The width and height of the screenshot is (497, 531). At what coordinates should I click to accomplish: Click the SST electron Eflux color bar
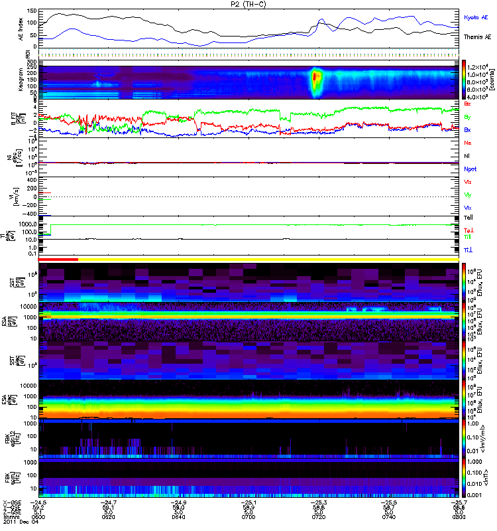[x=464, y=360]
